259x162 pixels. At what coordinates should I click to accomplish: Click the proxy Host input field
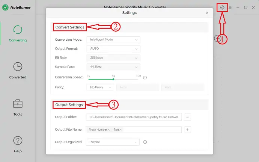(138, 87)
